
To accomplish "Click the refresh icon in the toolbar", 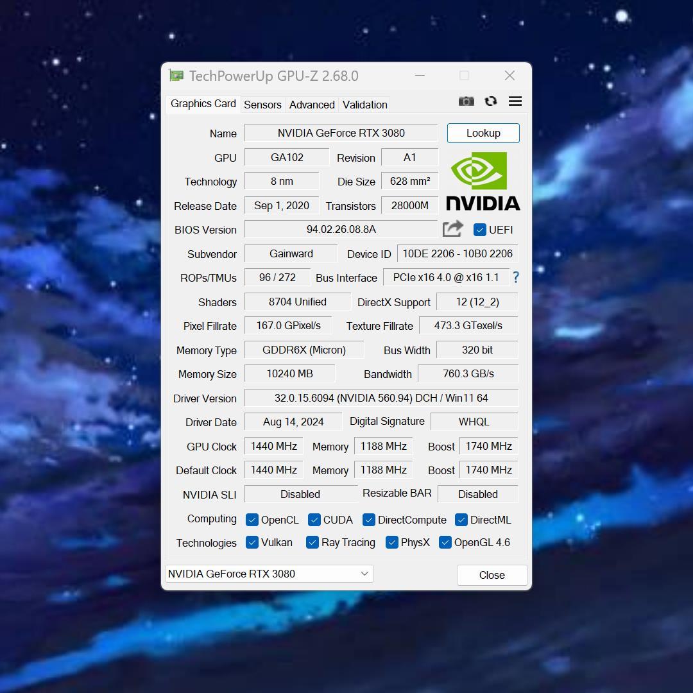I will pyautogui.click(x=491, y=101).
